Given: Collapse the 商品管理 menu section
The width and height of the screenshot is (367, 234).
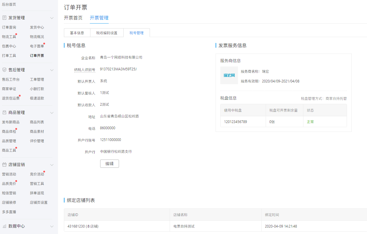Looking at the screenshot, I should coord(52,113).
